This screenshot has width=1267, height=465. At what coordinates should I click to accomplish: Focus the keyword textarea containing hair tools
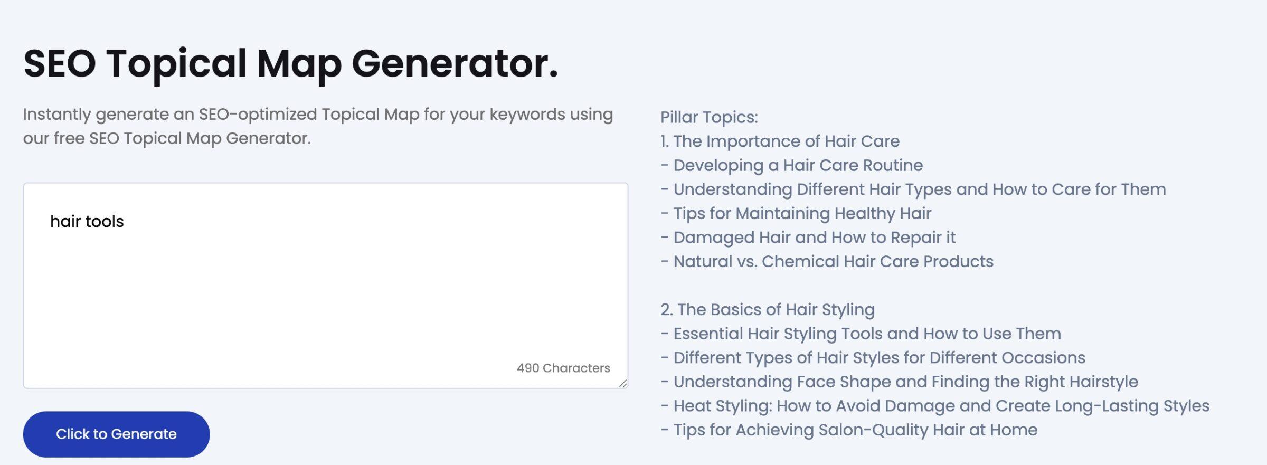click(x=326, y=286)
